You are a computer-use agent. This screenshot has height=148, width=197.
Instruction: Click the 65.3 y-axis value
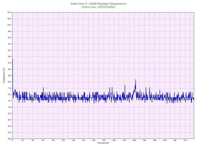click(10, 120)
